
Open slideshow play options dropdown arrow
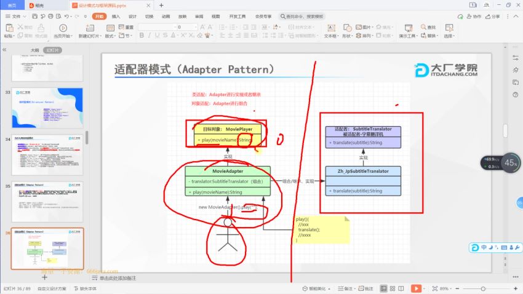[x=424, y=288]
